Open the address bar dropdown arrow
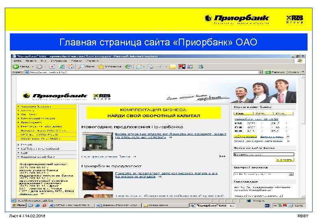Viewport: 317px width, 219px height. 261,72
